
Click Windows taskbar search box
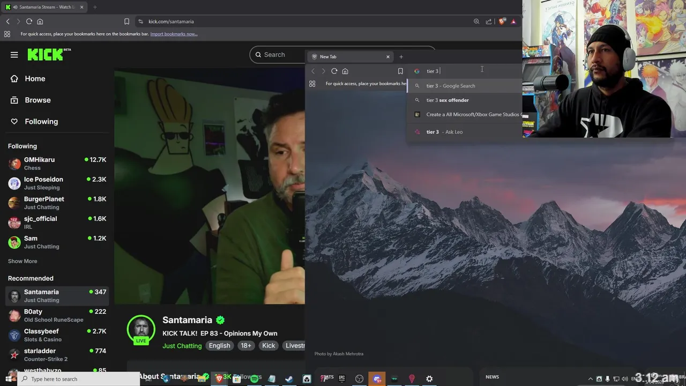point(79,379)
